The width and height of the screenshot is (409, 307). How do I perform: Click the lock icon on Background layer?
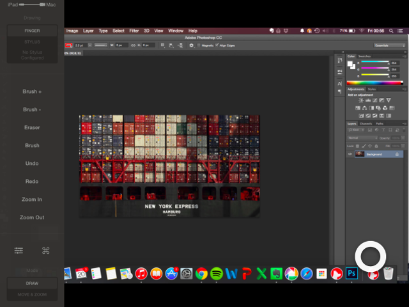(397, 154)
